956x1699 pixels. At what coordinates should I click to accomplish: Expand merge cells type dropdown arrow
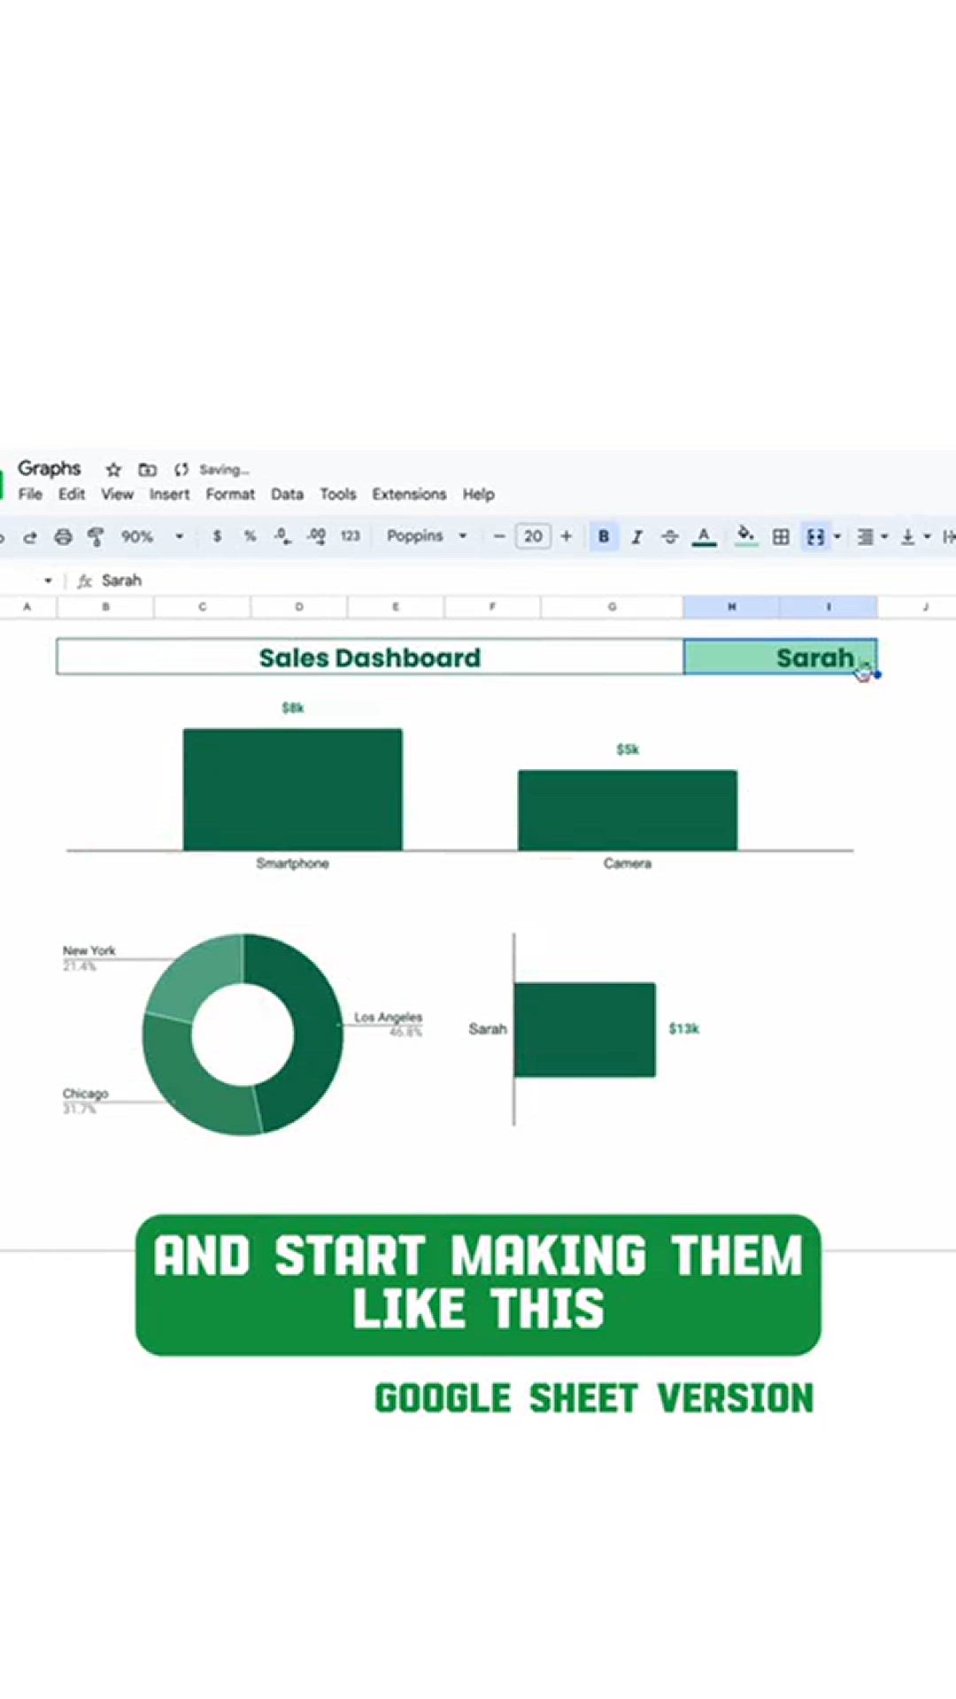pos(837,536)
